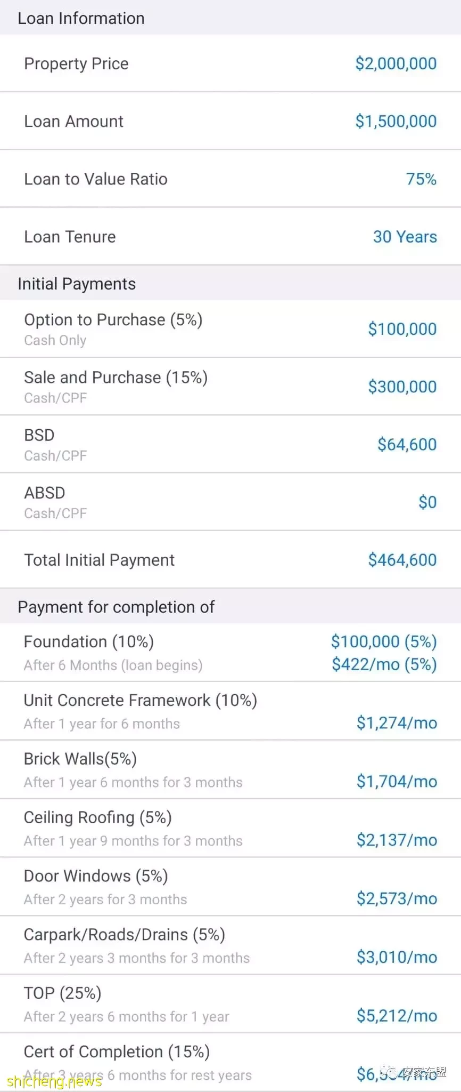Screen dimensions: 461x1092
Task: Click the Option to Purchase (5%) row
Action: (230, 328)
